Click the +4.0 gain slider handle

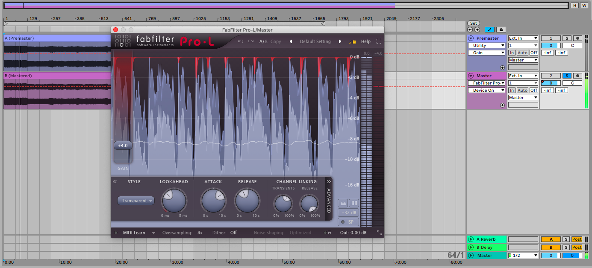pyautogui.click(x=123, y=146)
